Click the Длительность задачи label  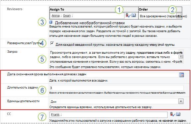[23, 88]
